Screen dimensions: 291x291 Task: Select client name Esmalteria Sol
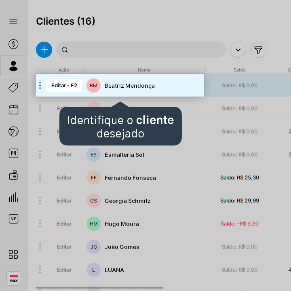point(124,155)
